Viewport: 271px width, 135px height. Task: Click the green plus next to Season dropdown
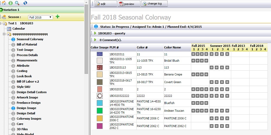57,17
